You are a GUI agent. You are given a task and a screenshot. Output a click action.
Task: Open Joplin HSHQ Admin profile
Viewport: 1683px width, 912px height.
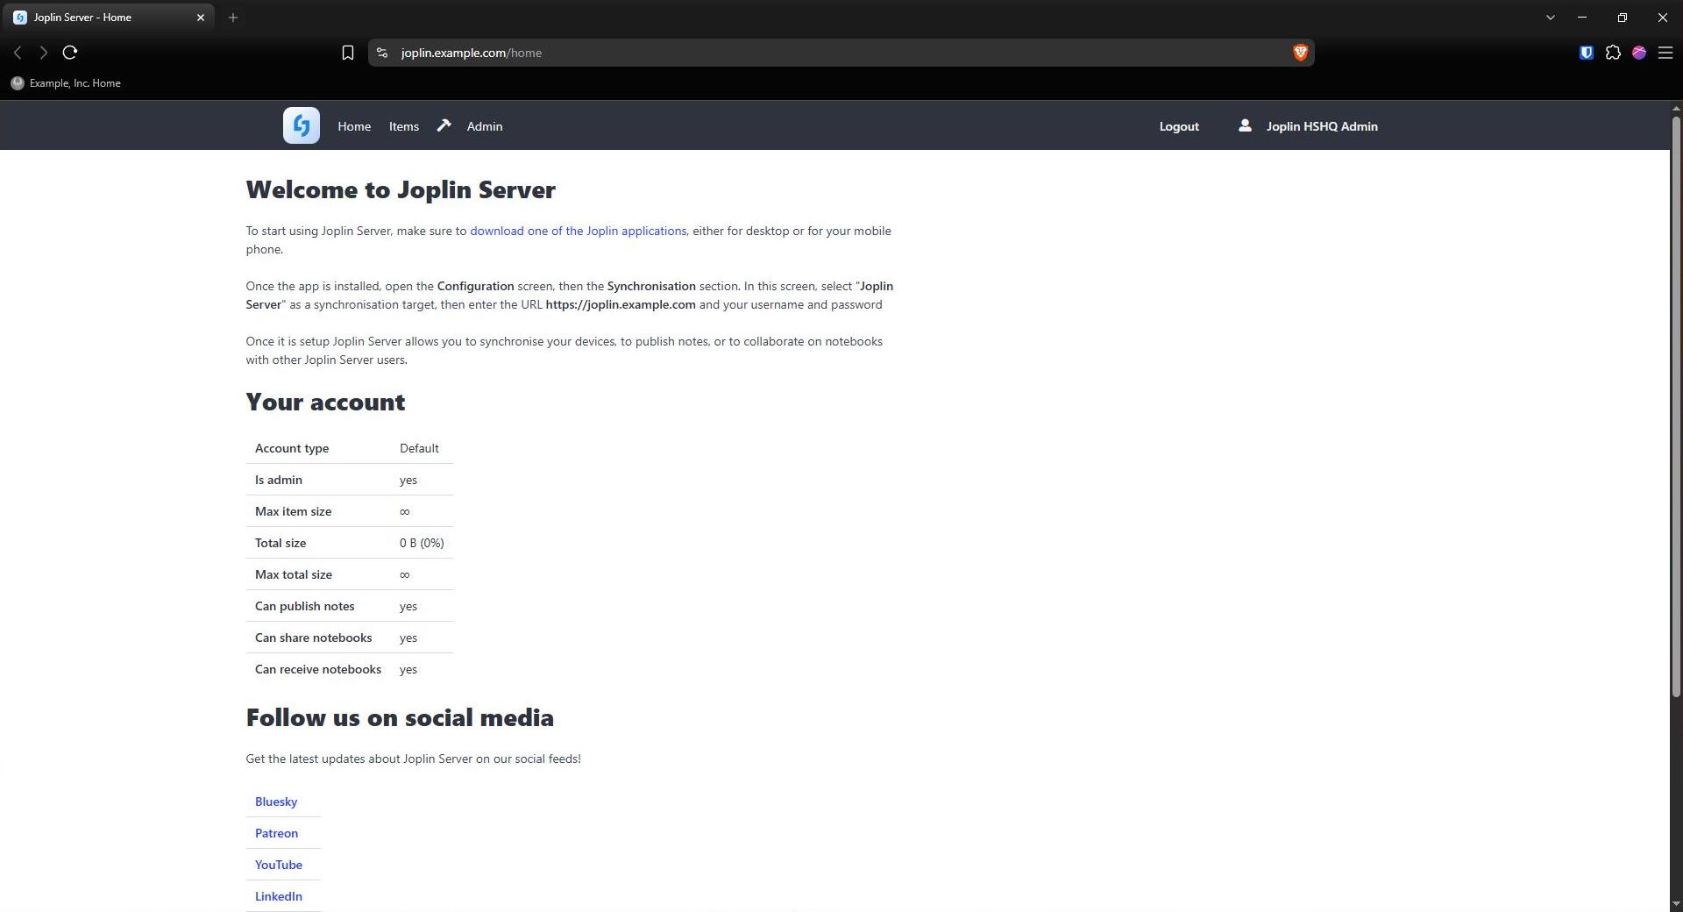[1322, 126]
